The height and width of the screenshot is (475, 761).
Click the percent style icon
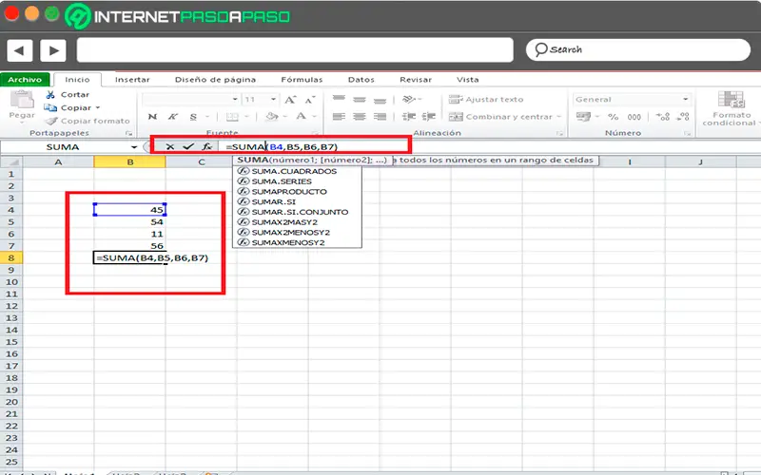(613, 117)
